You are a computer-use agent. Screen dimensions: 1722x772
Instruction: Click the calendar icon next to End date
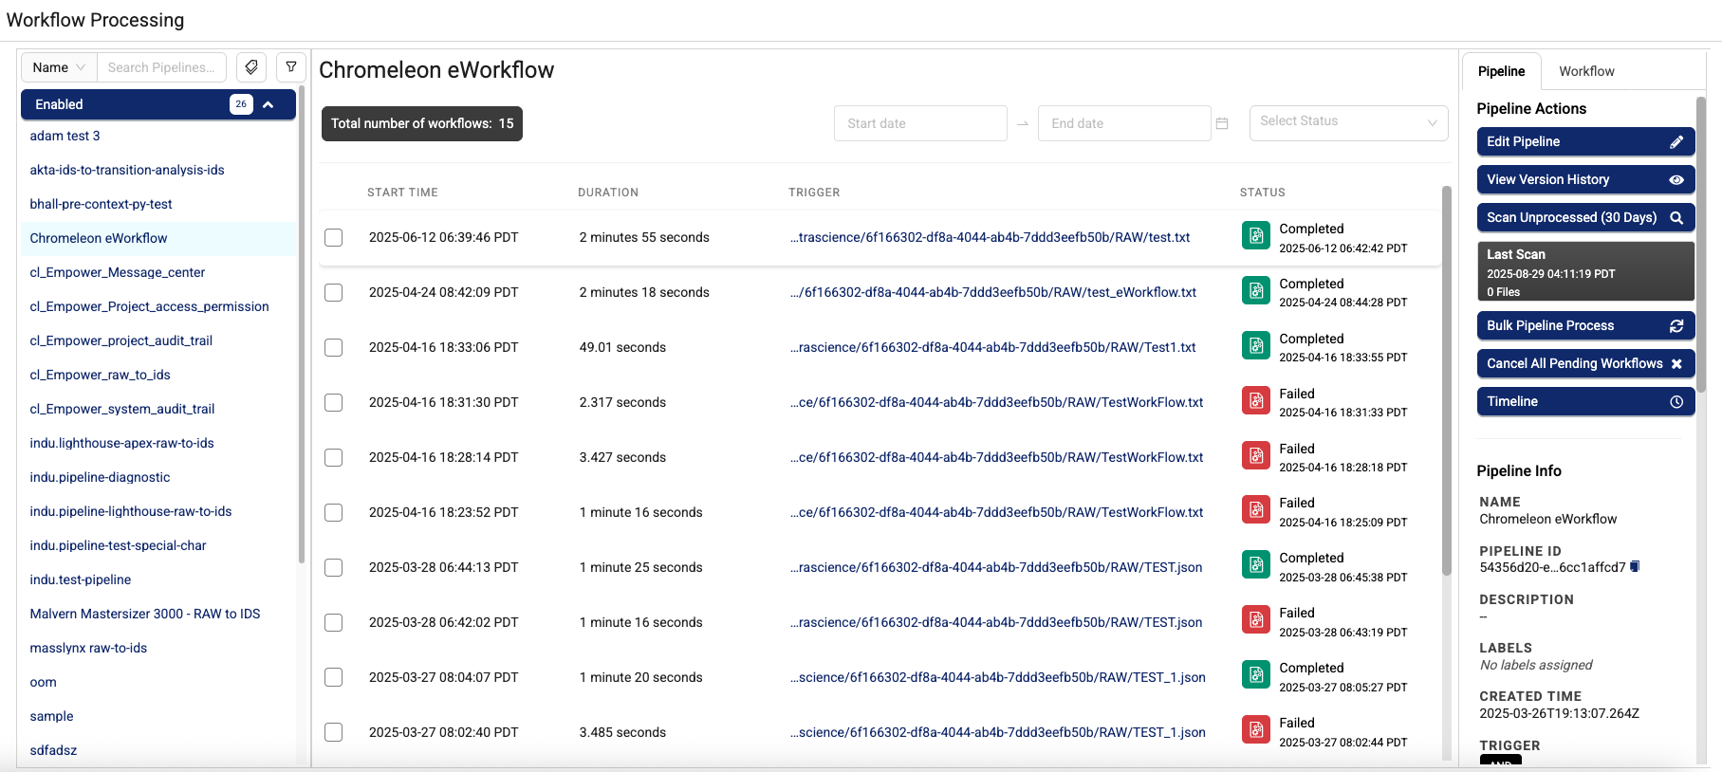click(1222, 123)
